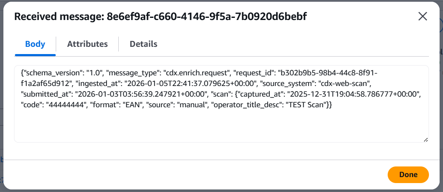Click the "request_id" key in body text
The image size is (443, 192).
[x=253, y=73]
